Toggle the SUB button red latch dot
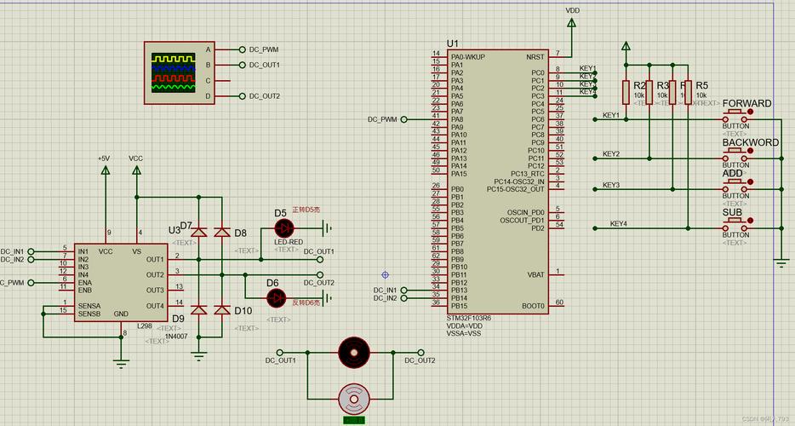Screen dimensions: 795x426 pyautogui.click(x=751, y=221)
